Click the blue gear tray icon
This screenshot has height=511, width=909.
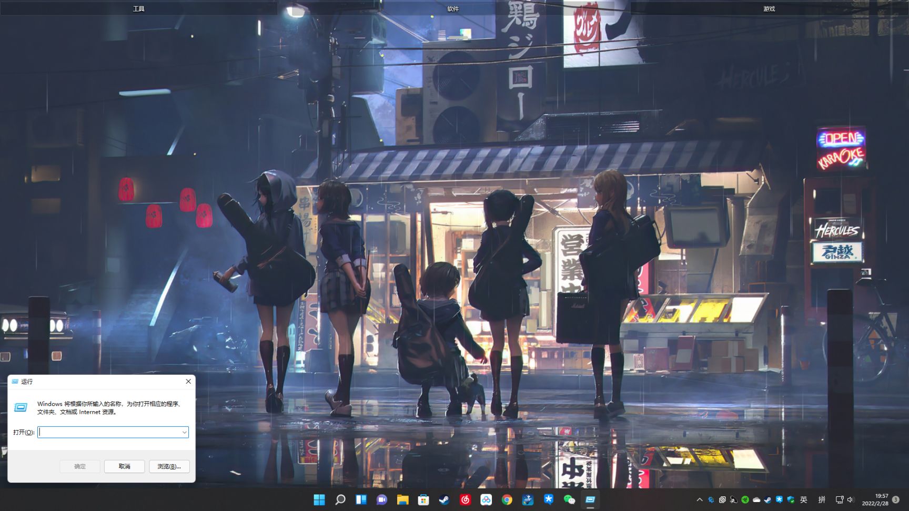[711, 500]
